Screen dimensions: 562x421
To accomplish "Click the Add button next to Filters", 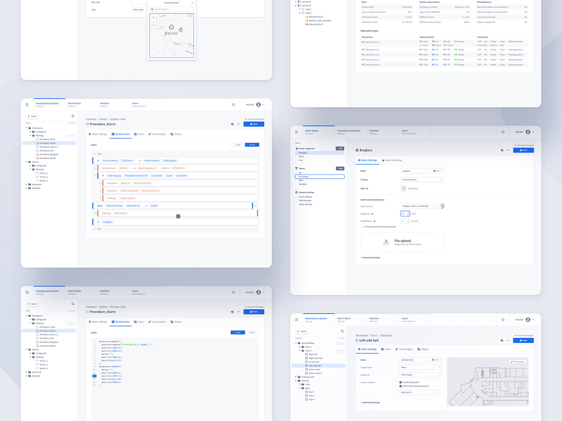I will coord(340,168).
